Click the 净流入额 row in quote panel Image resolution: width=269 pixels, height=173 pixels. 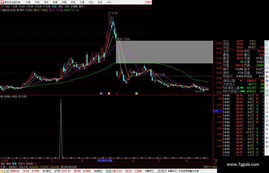tap(243, 81)
